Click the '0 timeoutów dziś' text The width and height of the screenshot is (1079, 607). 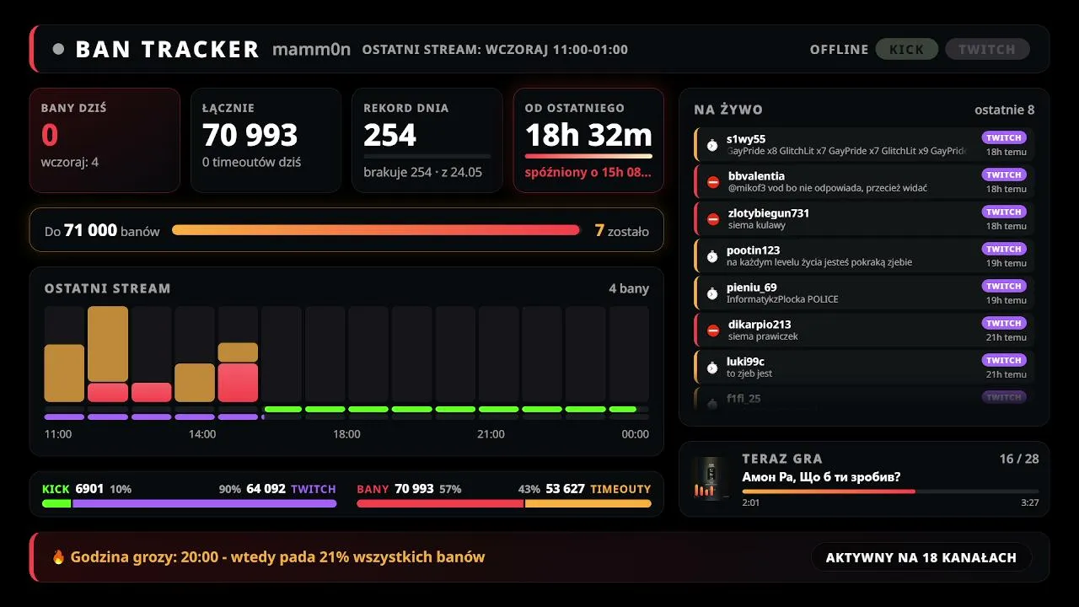coord(251,162)
